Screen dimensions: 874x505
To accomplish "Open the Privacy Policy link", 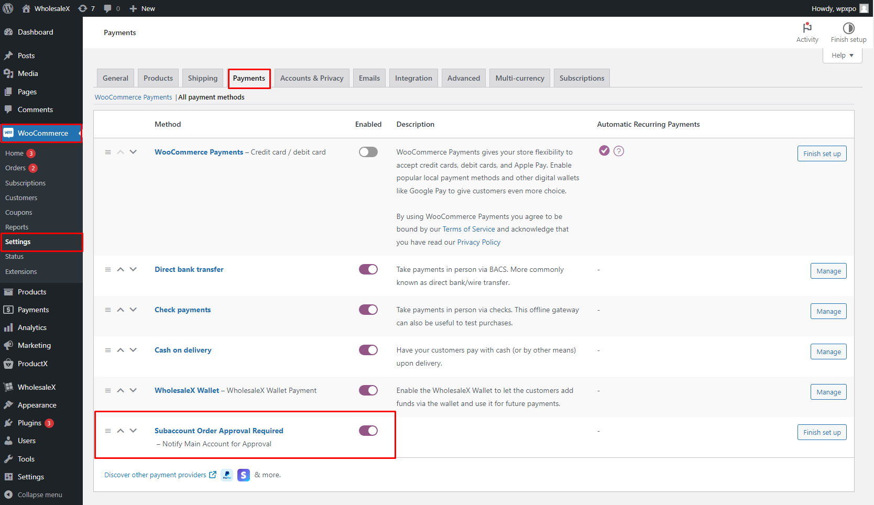I will 479,242.
